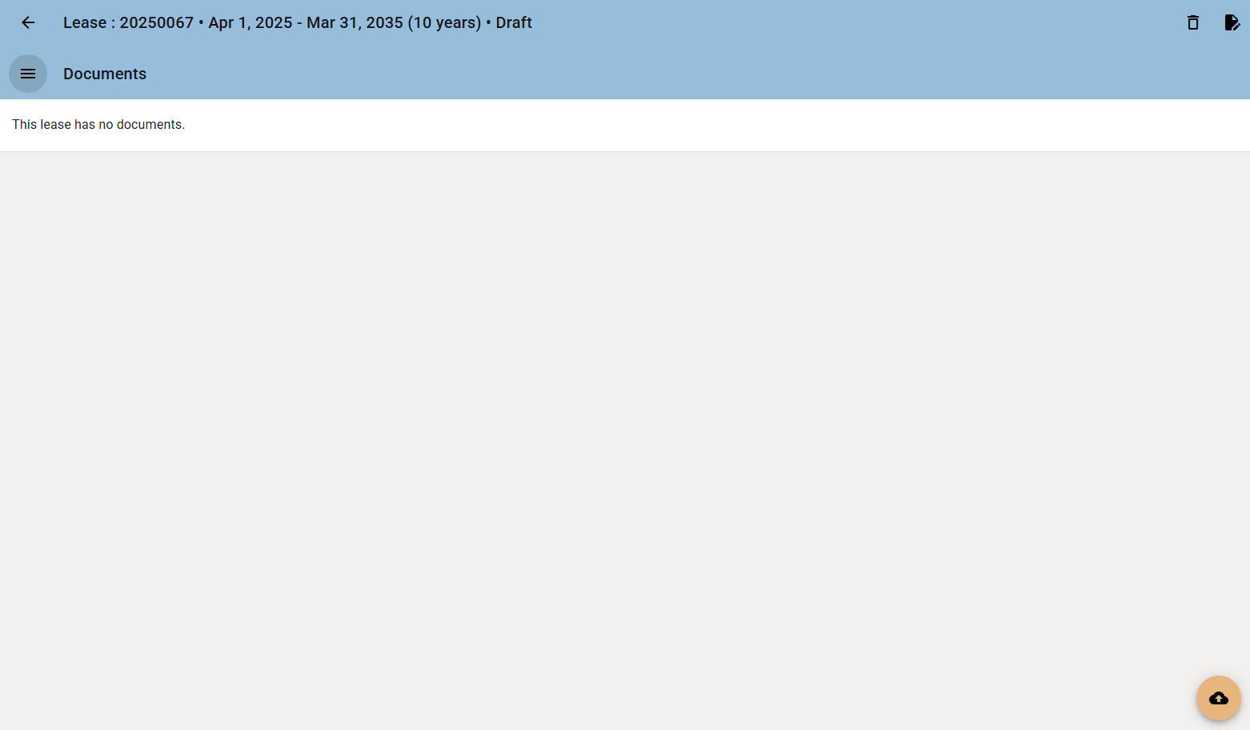
Task: Click the edit lease document icon
Action: pos(1232,22)
